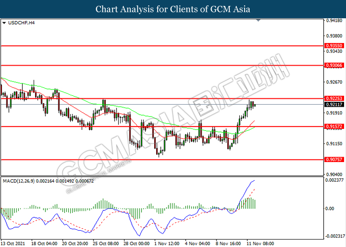Click the triangle arrow beside USDCHF,H4
The width and height of the screenshot is (346, 247).
[x=4, y=22]
